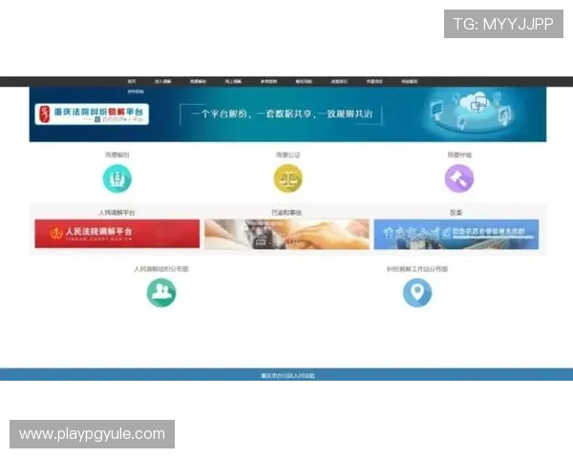Screen dimensions: 573x458
Task: Open the red 人民法院调解平台 banner
Action: tap(117, 234)
